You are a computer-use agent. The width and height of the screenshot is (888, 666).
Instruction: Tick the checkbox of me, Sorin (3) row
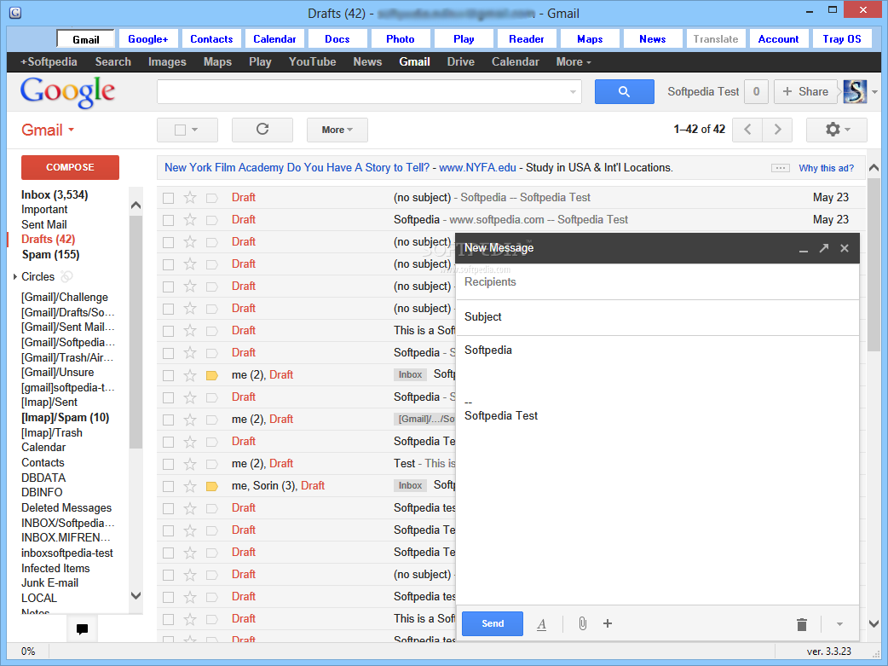[x=168, y=486]
